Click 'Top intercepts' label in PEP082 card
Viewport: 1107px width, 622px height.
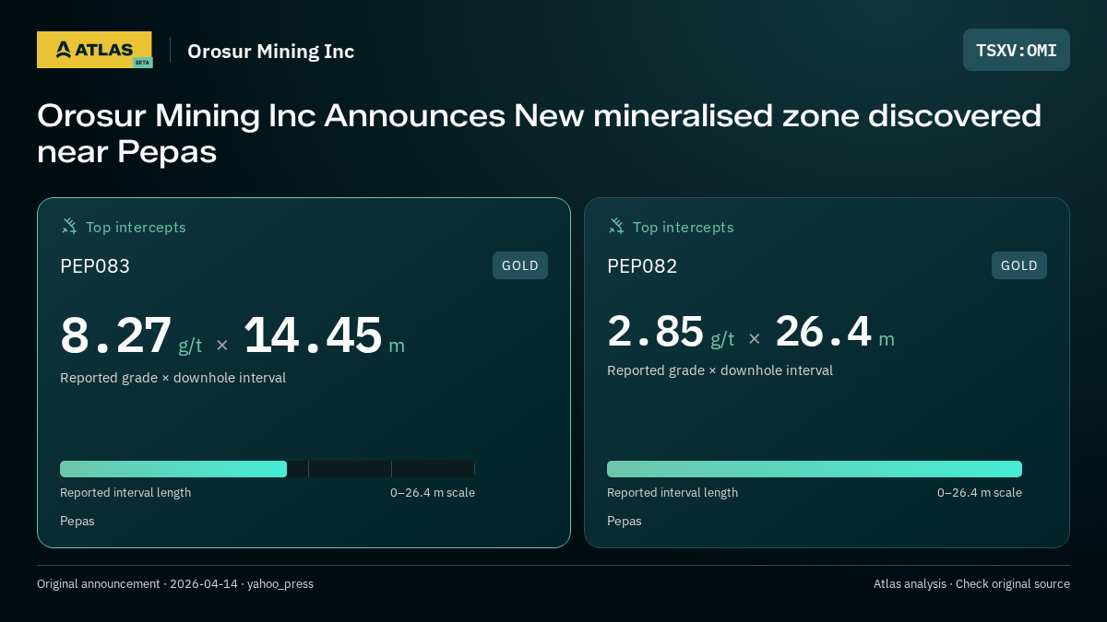coord(683,227)
